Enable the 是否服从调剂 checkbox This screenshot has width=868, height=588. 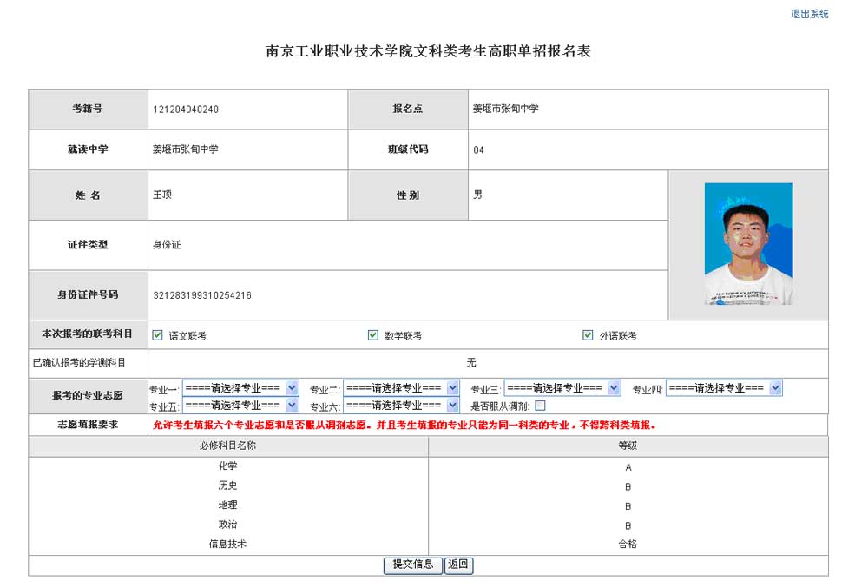[x=540, y=406]
